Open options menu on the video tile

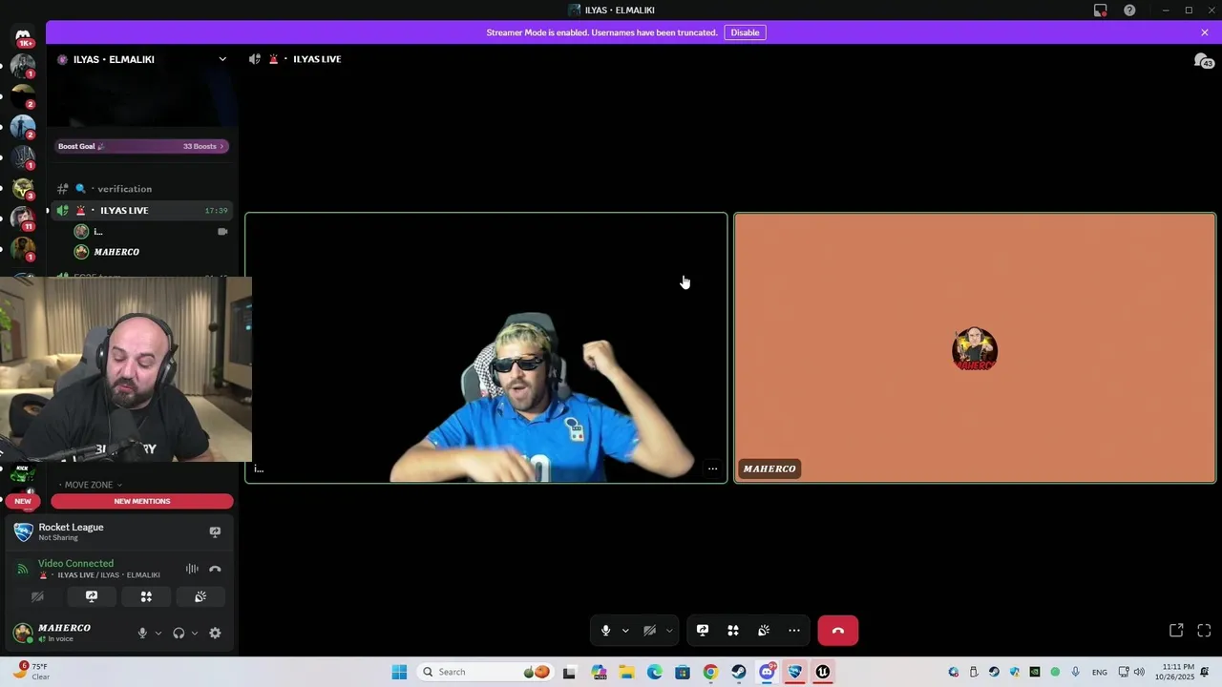tap(712, 468)
